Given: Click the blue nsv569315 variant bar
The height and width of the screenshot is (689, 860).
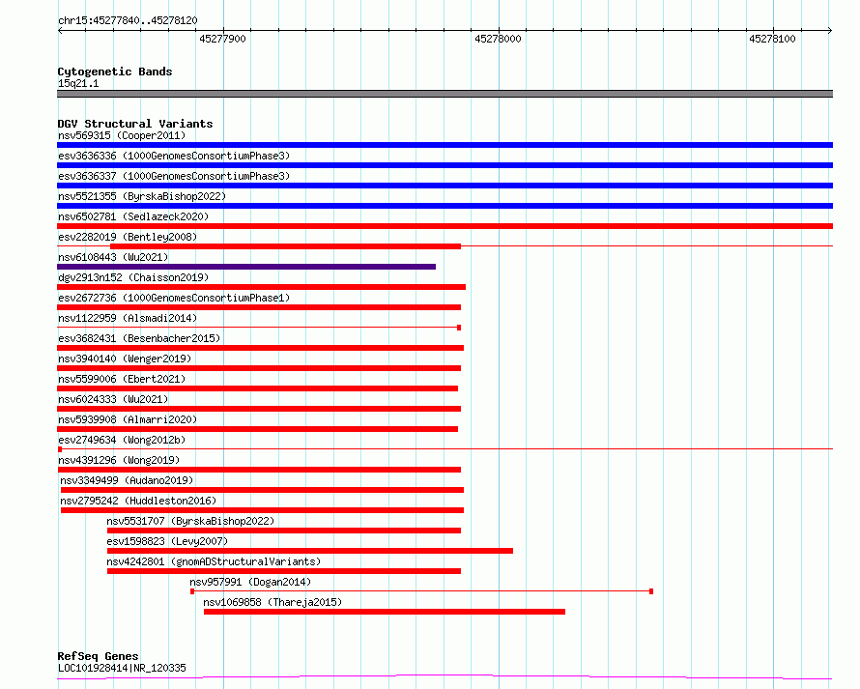Looking at the screenshot, I should point(444,145).
